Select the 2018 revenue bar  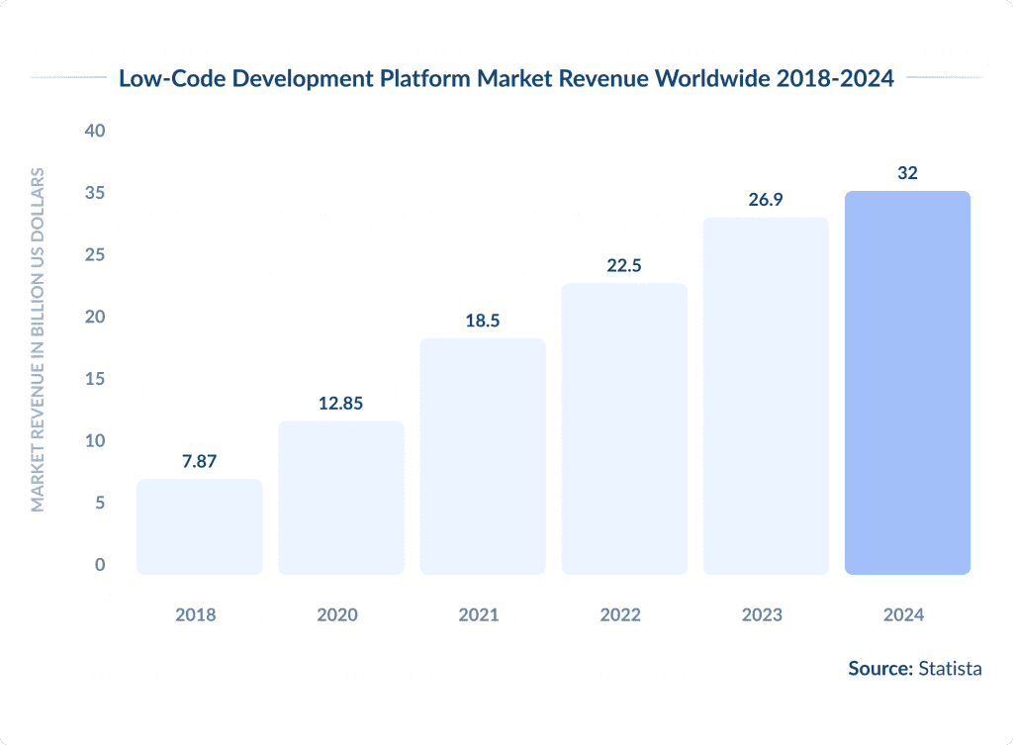(x=198, y=524)
